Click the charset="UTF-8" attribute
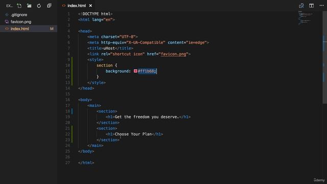327x184 pixels. coord(118,37)
